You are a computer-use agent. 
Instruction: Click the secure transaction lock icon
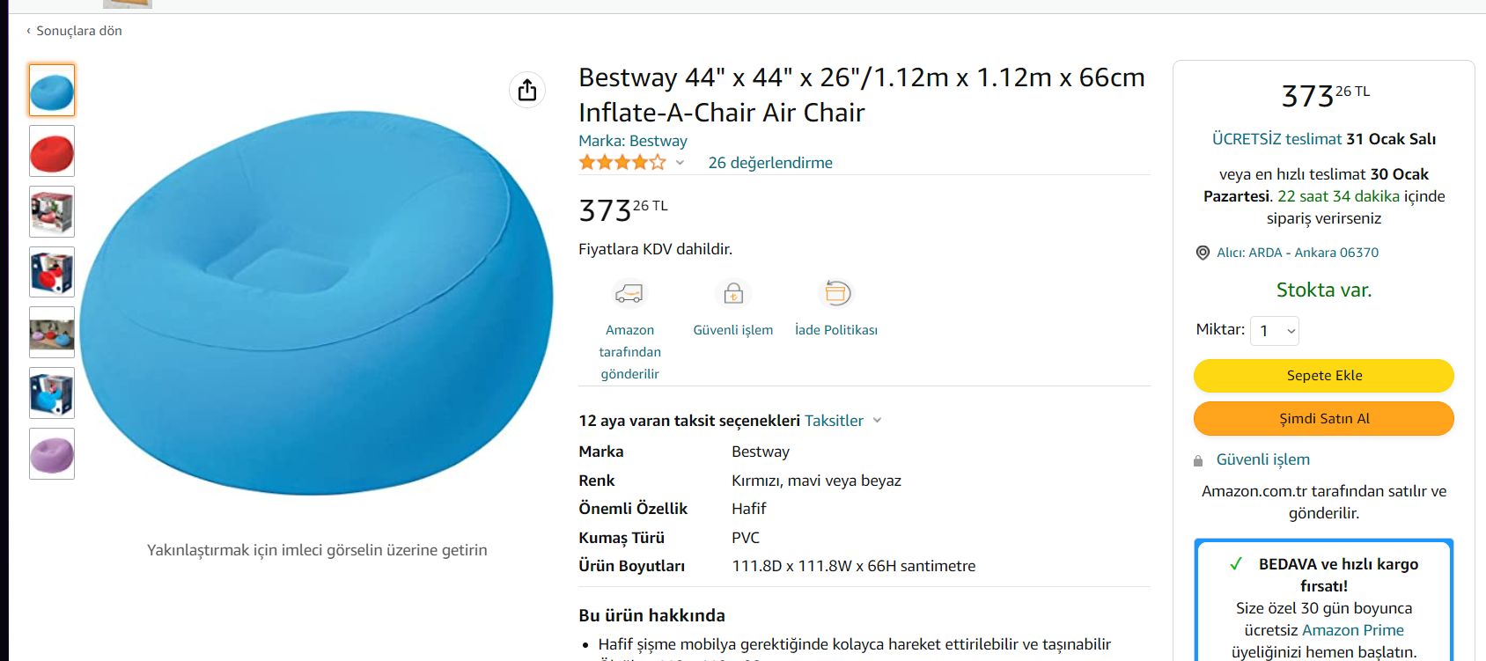(733, 293)
